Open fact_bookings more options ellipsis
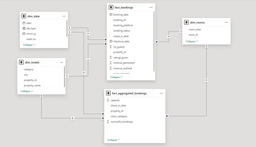Viewport: 256px width, 147px height. pos(151,7)
